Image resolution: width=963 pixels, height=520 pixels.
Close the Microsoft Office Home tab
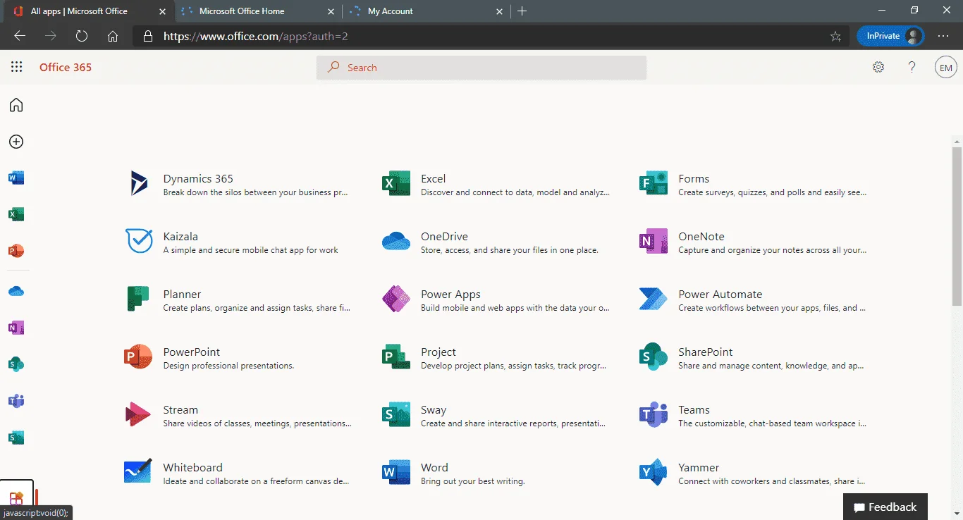[x=330, y=11]
